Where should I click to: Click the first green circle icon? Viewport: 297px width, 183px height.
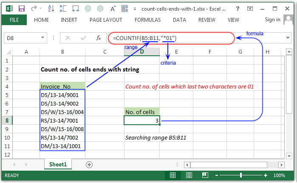88,9
